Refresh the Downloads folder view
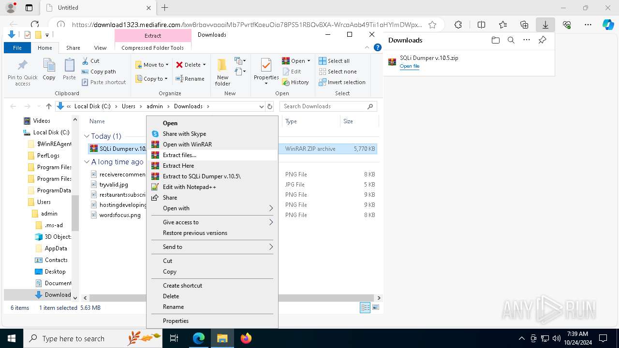619x348 pixels. pyautogui.click(x=270, y=106)
